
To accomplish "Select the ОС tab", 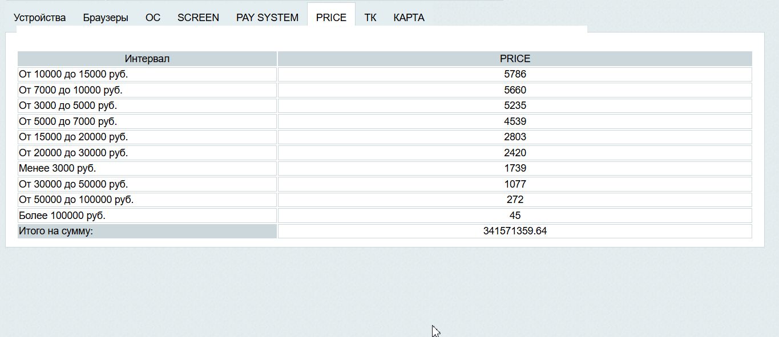I will coord(153,18).
